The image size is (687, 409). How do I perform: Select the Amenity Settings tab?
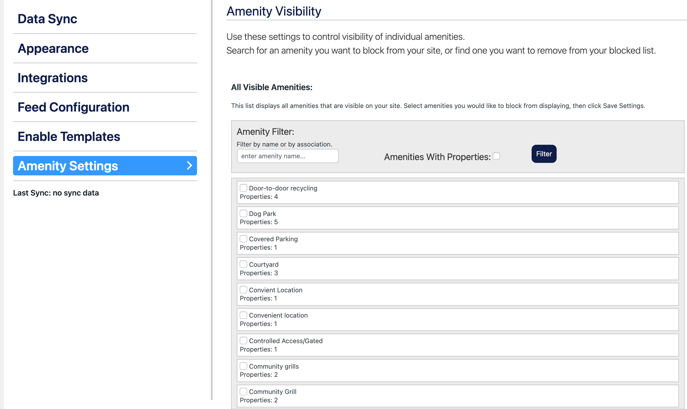(68, 166)
